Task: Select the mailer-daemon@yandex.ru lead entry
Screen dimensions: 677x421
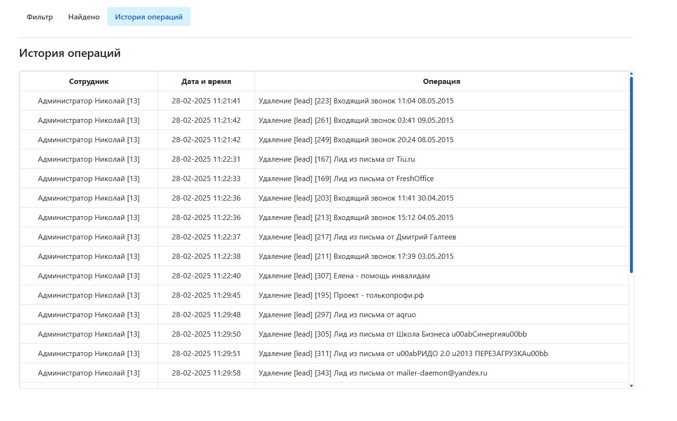Action: [x=373, y=373]
